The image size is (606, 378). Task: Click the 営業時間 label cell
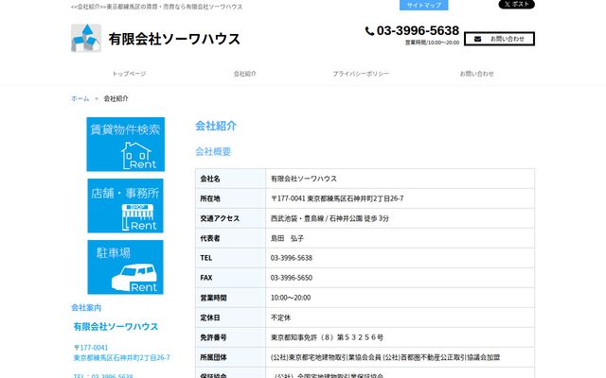tap(231, 298)
